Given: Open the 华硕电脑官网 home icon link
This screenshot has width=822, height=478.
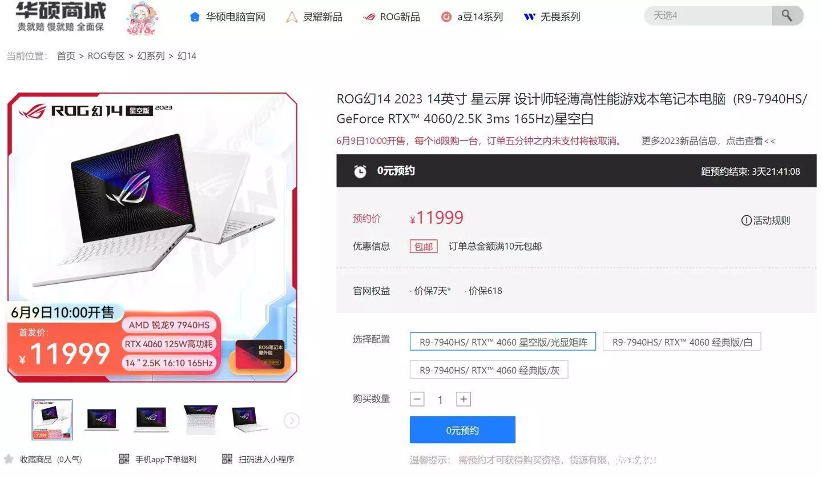Looking at the screenshot, I should coord(195,17).
